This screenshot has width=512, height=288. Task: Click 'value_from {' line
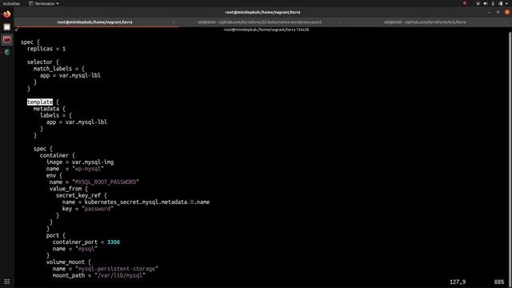click(x=68, y=189)
